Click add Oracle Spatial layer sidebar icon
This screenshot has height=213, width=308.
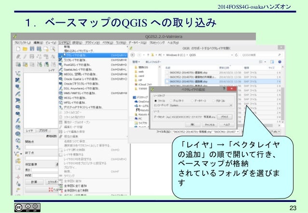(x=18, y=107)
